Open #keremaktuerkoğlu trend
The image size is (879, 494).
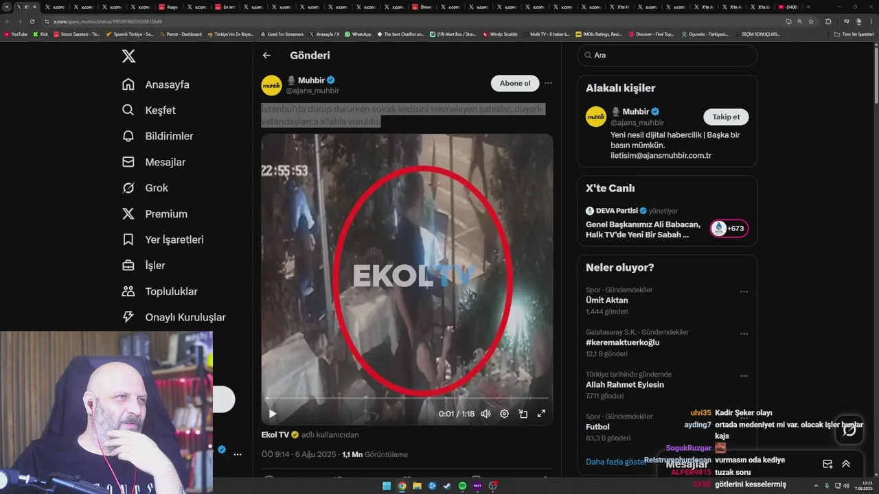coord(622,342)
